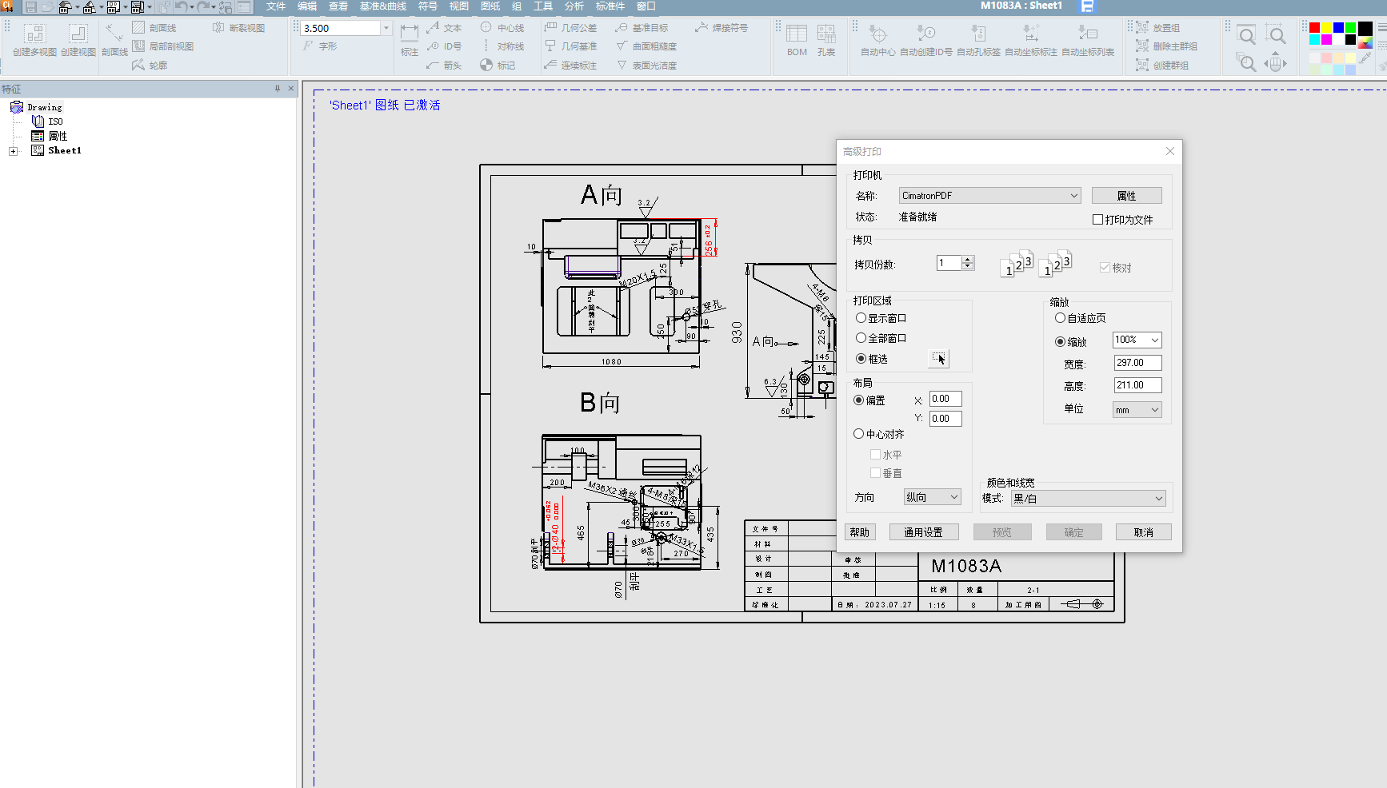Click the Create View (创建视图) icon
1387x788 pixels.
pos(78,39)
